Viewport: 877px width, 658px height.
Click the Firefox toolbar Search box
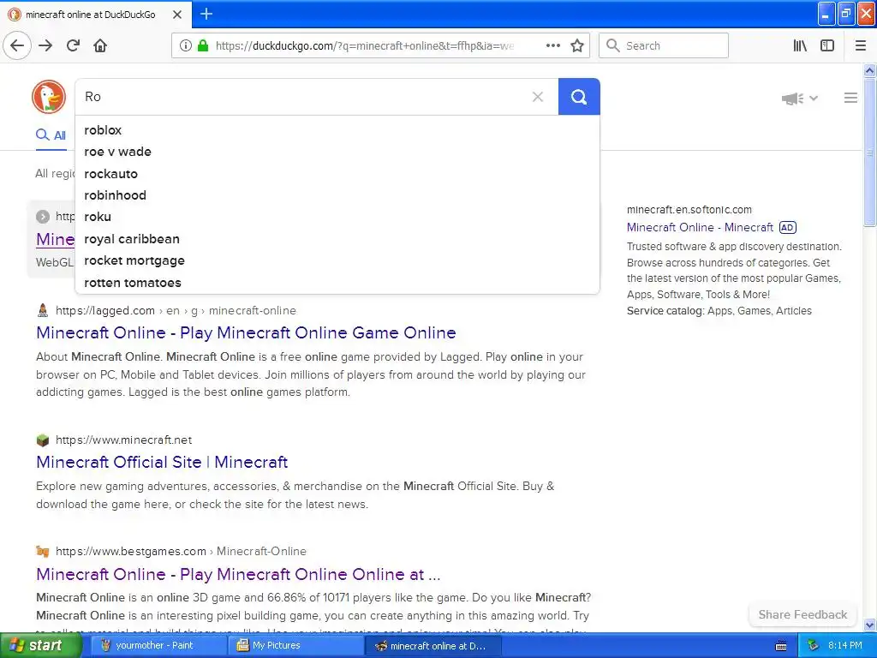(x=664, y=45)
